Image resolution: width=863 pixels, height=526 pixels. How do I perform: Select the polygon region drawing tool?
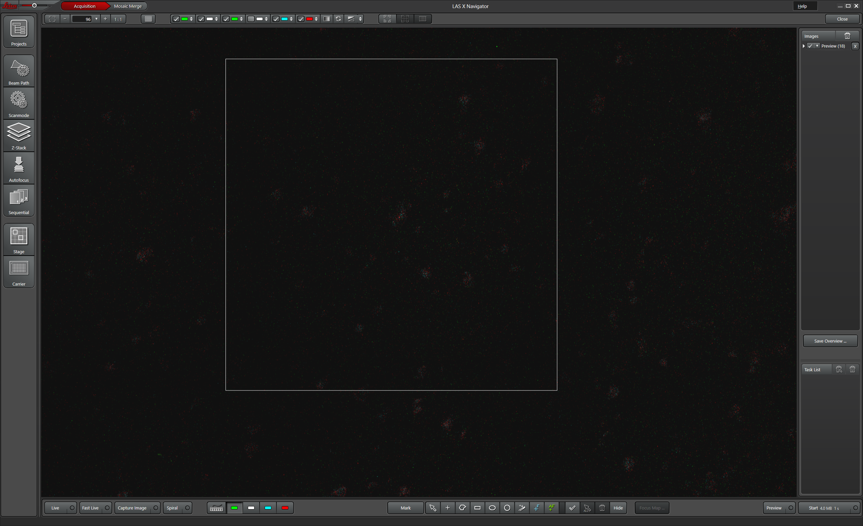point(462,508)
